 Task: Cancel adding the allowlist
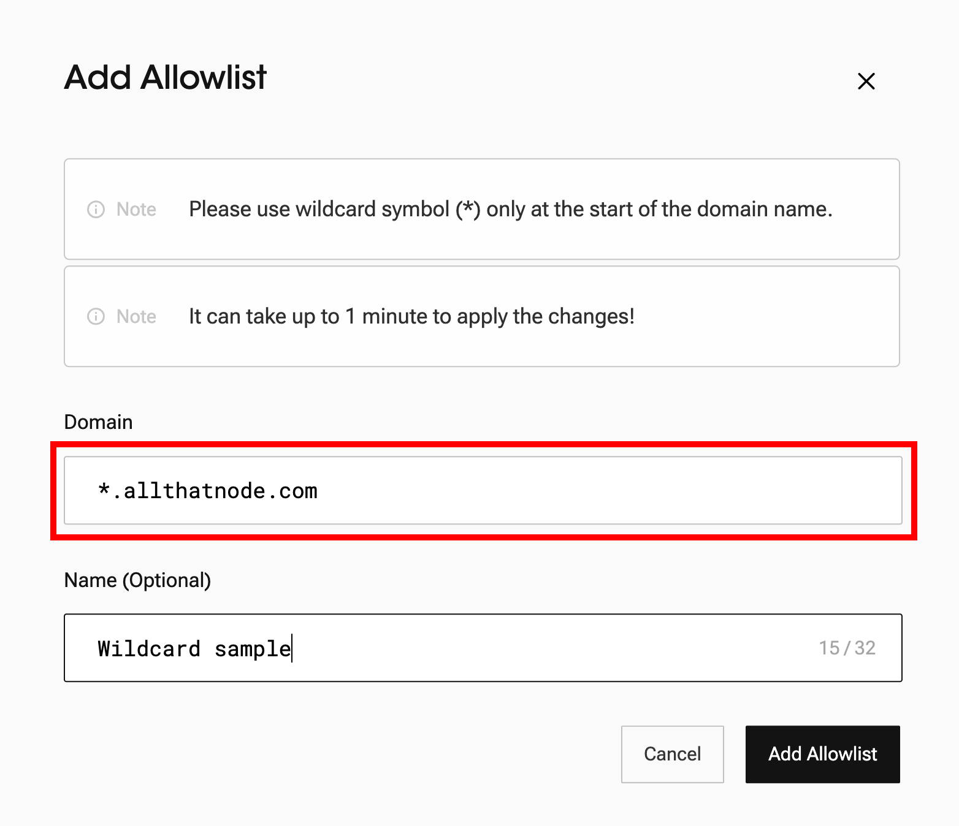672,754
